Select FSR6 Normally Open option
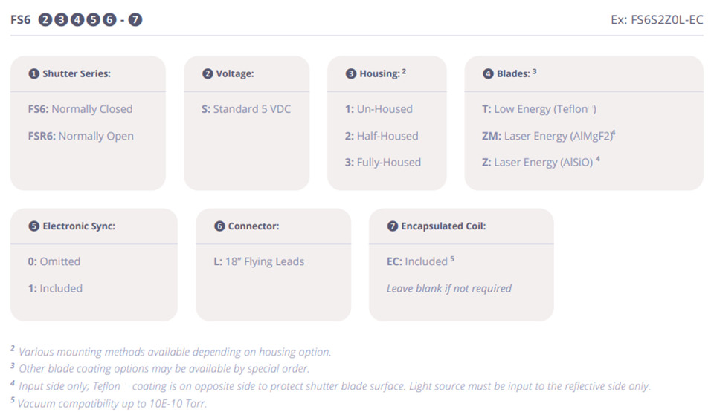 81,136
